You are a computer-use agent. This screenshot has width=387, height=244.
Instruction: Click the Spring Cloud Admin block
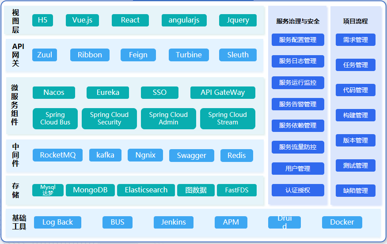[169, 119]
